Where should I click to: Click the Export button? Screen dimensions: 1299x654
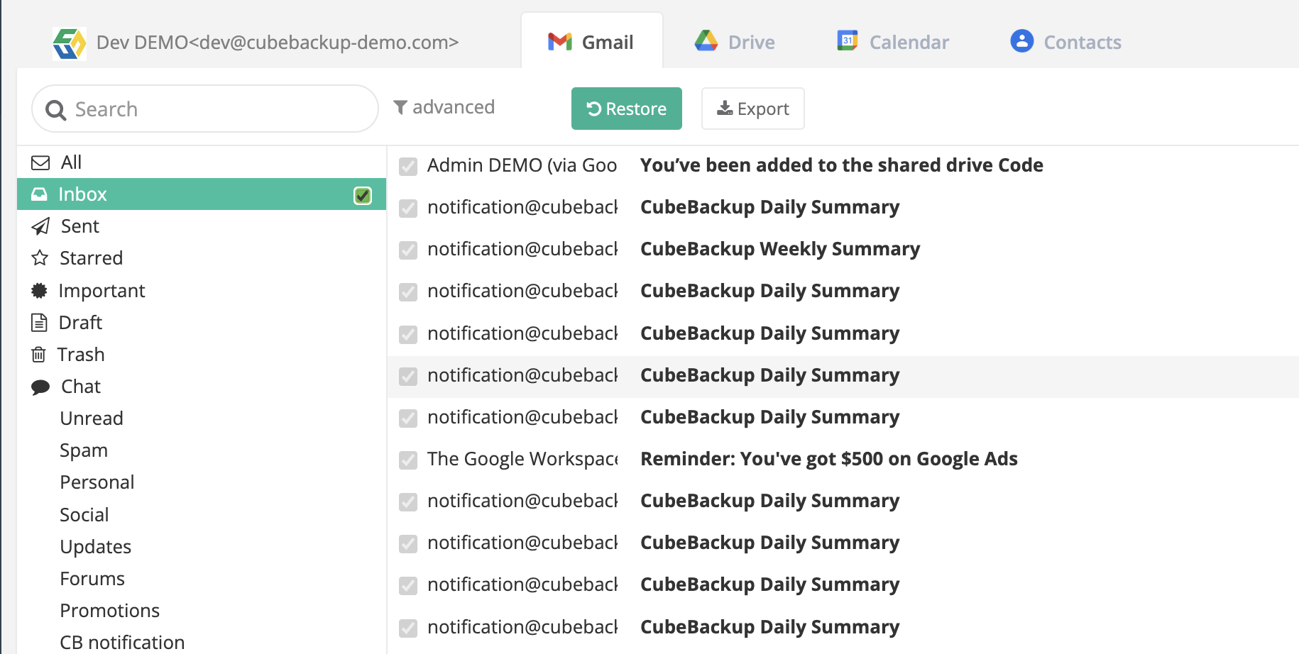(753, 109)
